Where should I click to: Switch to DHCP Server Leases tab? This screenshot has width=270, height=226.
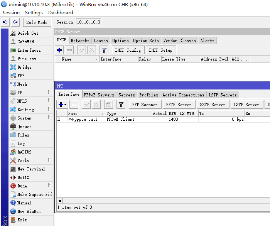pyautogui.click(x=101, y=40)
